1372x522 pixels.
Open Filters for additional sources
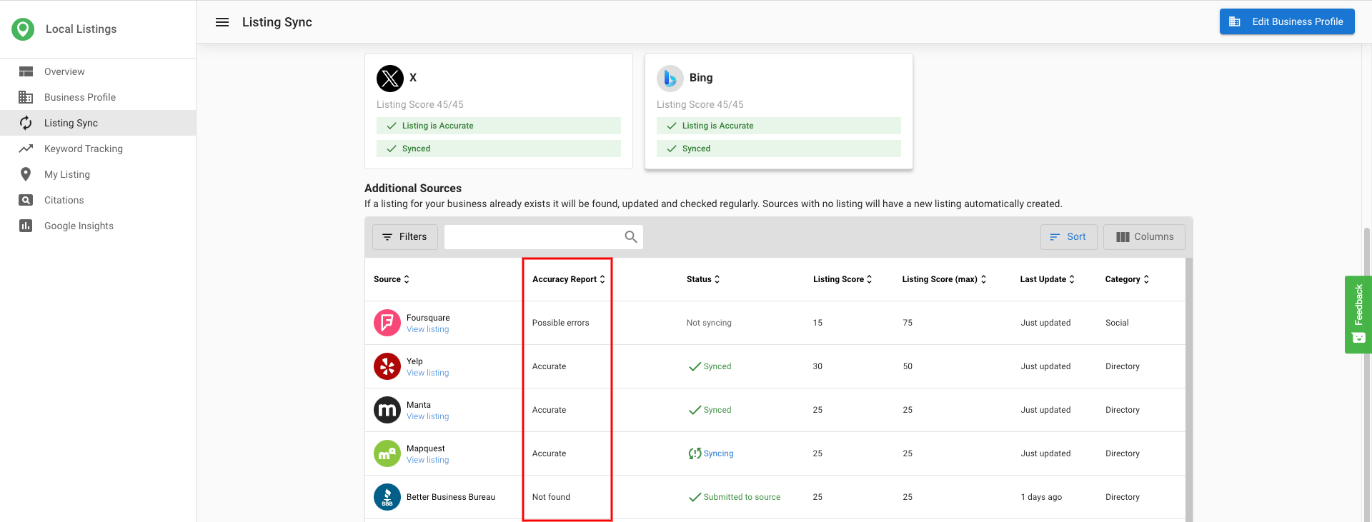click(x=404, y=237)
